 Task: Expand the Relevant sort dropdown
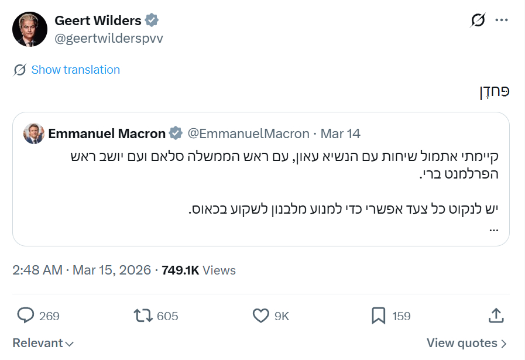43,343
